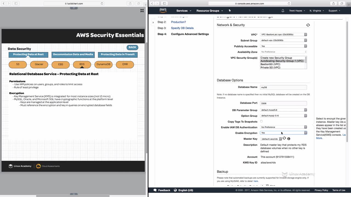
Task: Click the AWS logo home icon
Action: 163,10
